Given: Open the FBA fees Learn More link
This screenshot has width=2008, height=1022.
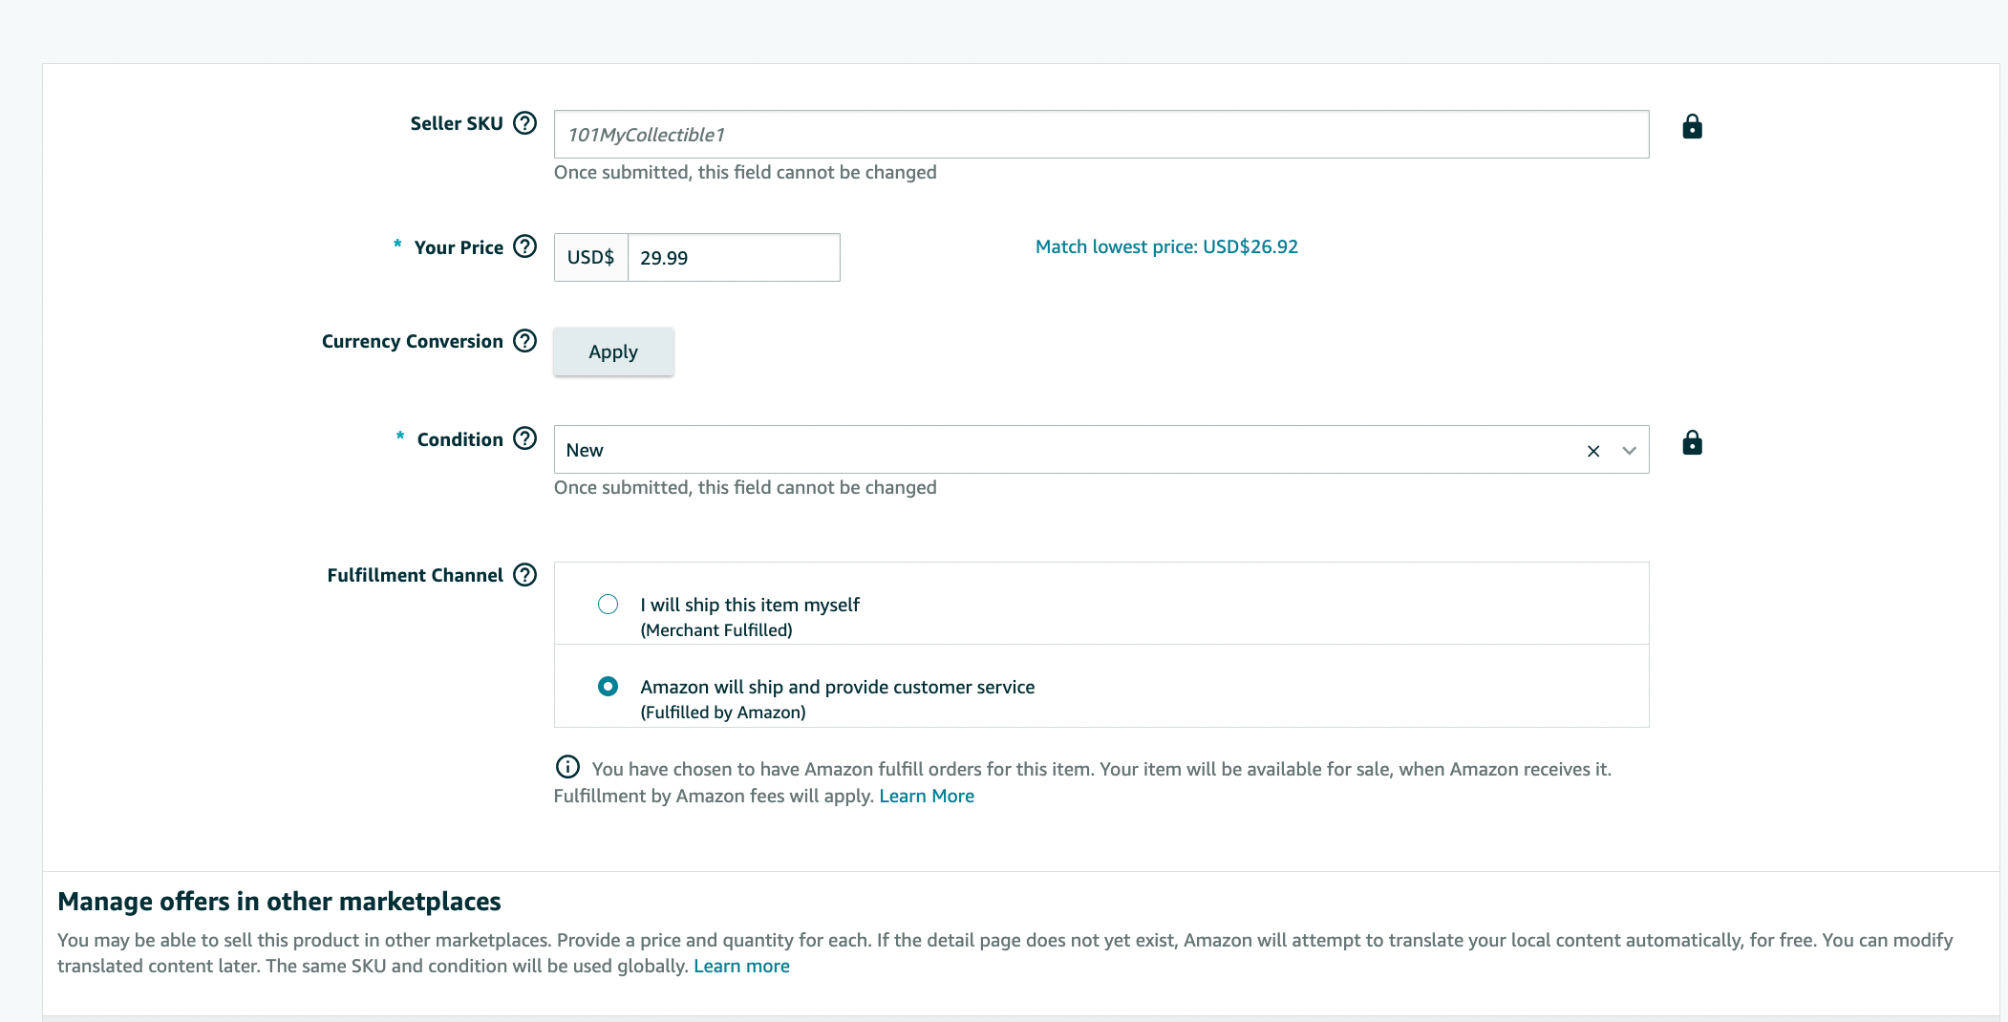Looking at the screenshot, I should (927, 796).
